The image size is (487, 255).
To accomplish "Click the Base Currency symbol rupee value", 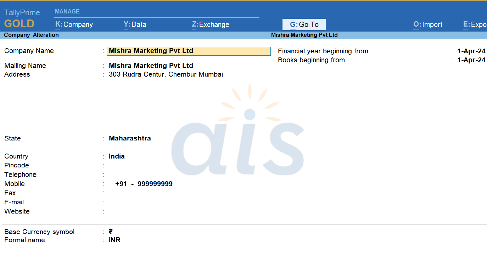I will coord(111,232).
